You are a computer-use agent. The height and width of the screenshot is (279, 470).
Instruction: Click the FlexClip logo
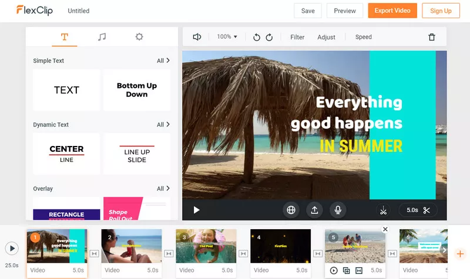pyautogui.click(x=35, y=11)
